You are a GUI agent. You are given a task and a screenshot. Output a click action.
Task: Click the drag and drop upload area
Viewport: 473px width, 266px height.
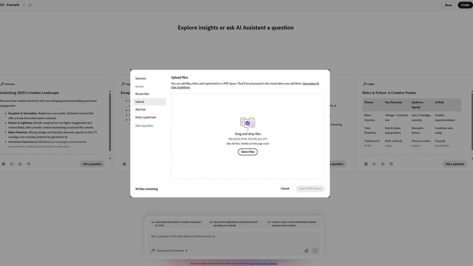[x=248, y=136]
